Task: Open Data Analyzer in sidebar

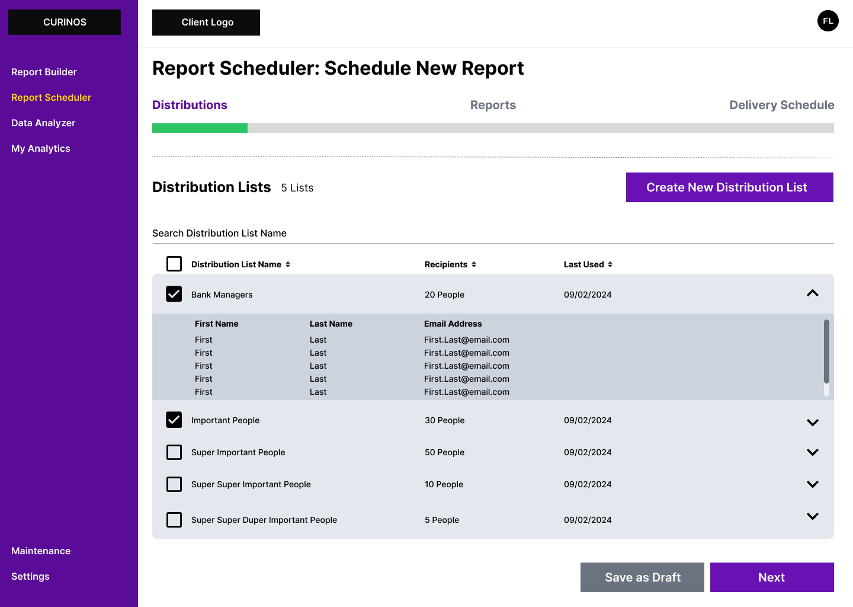Action: click(43, 123)
